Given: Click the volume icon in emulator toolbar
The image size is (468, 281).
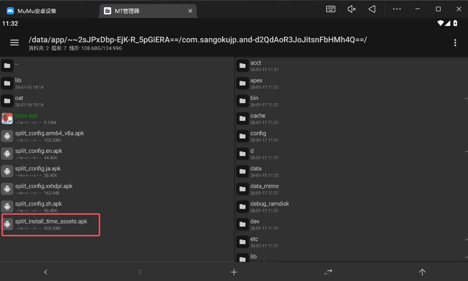Looking at the screenshot, I should click(351, 9).
